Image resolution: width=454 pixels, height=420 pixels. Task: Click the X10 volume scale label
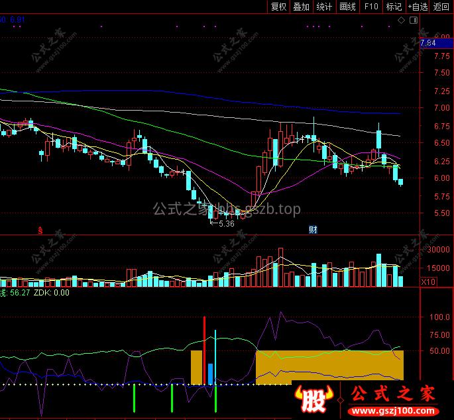click(428, 282)
